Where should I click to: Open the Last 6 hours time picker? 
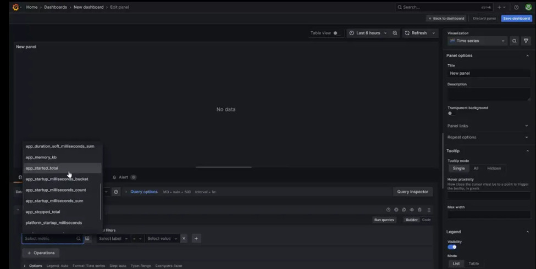pyautogui.click(x=368, y=33)
